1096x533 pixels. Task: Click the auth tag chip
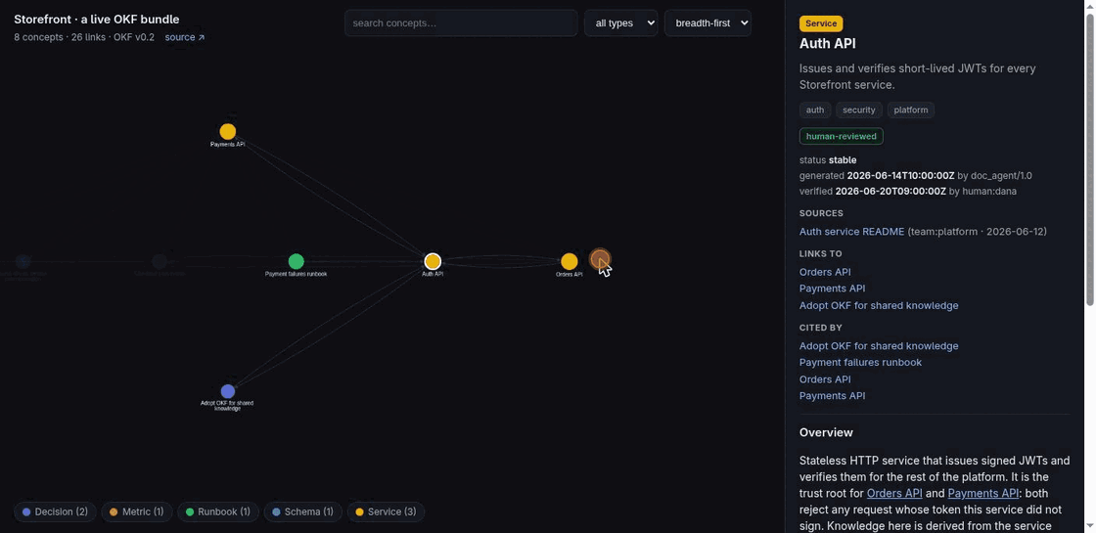pyautogui.click(x=815, y=110)
